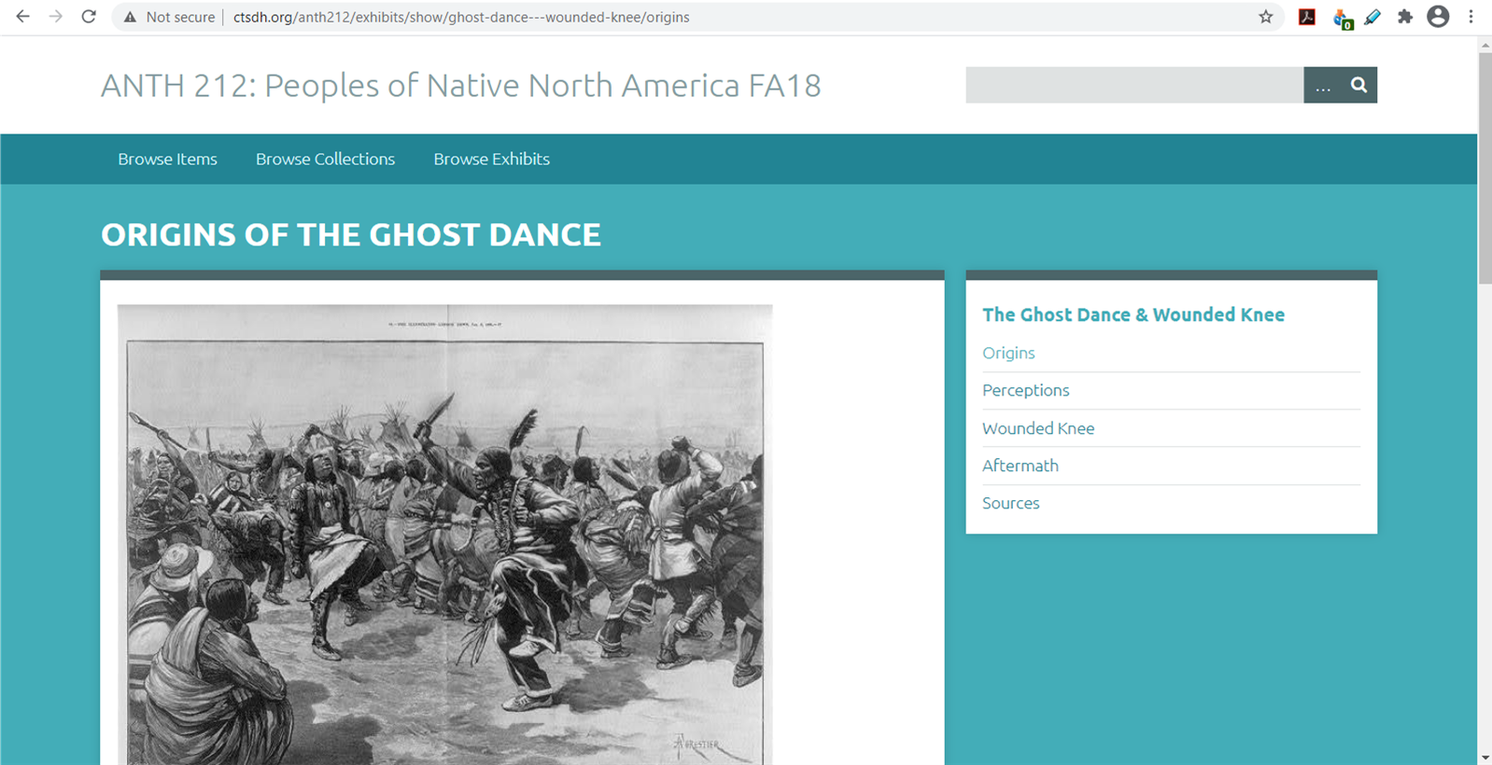The width and height of the screenshot is (1492, 765).
Task: Open Browse Collections in navigation
Action: [325, 160]
